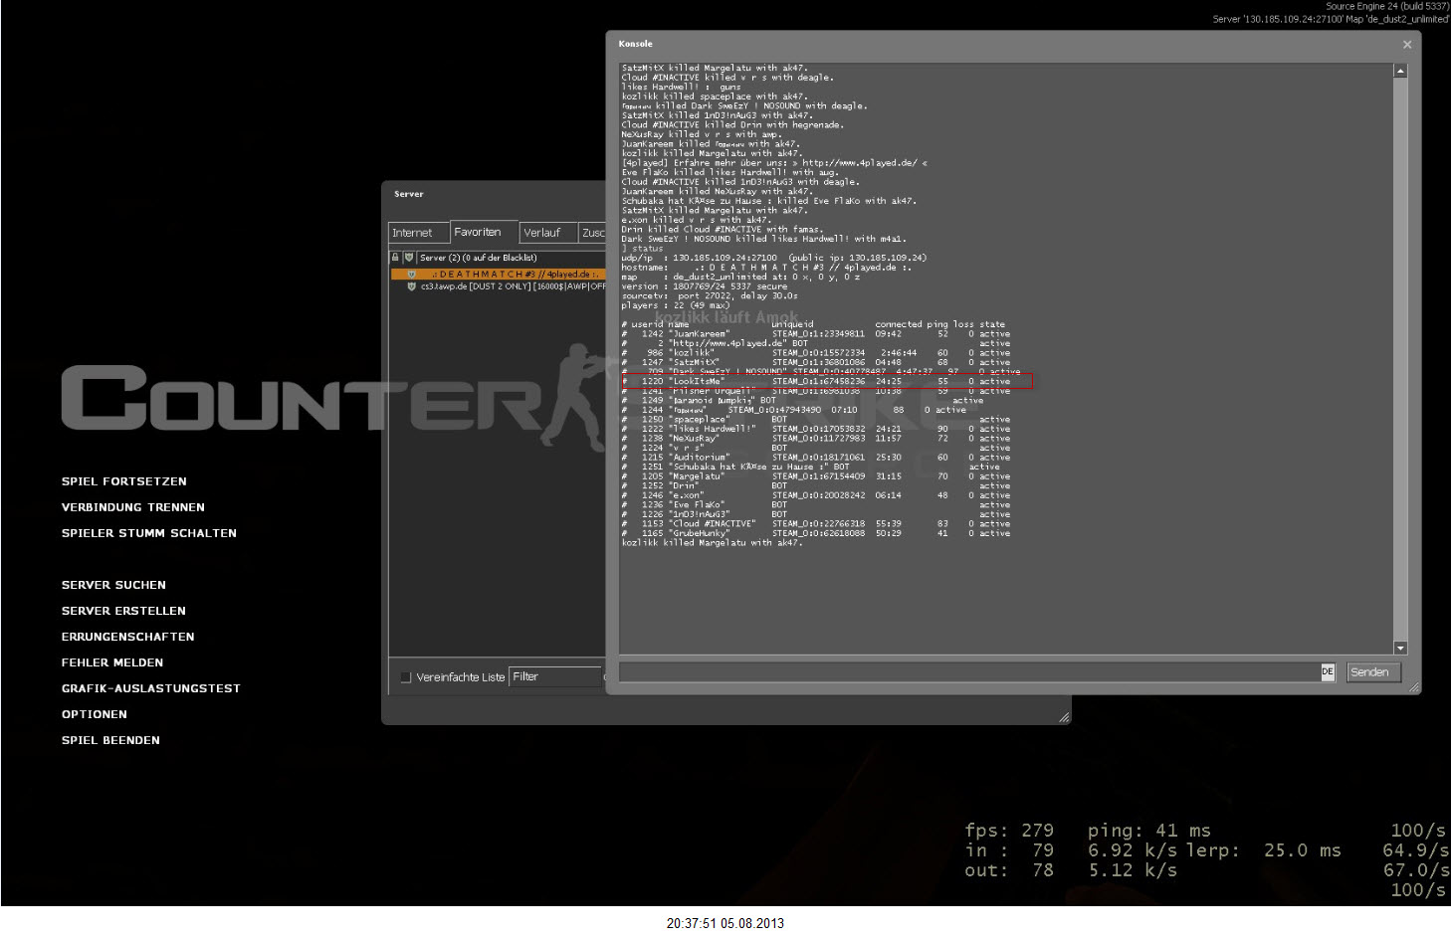Click the "NeXusRay" status row
The image size is (1451, 940).
(816, 439)
